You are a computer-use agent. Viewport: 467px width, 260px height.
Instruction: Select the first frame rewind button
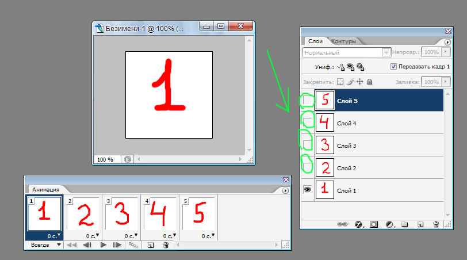click(71, 245)
